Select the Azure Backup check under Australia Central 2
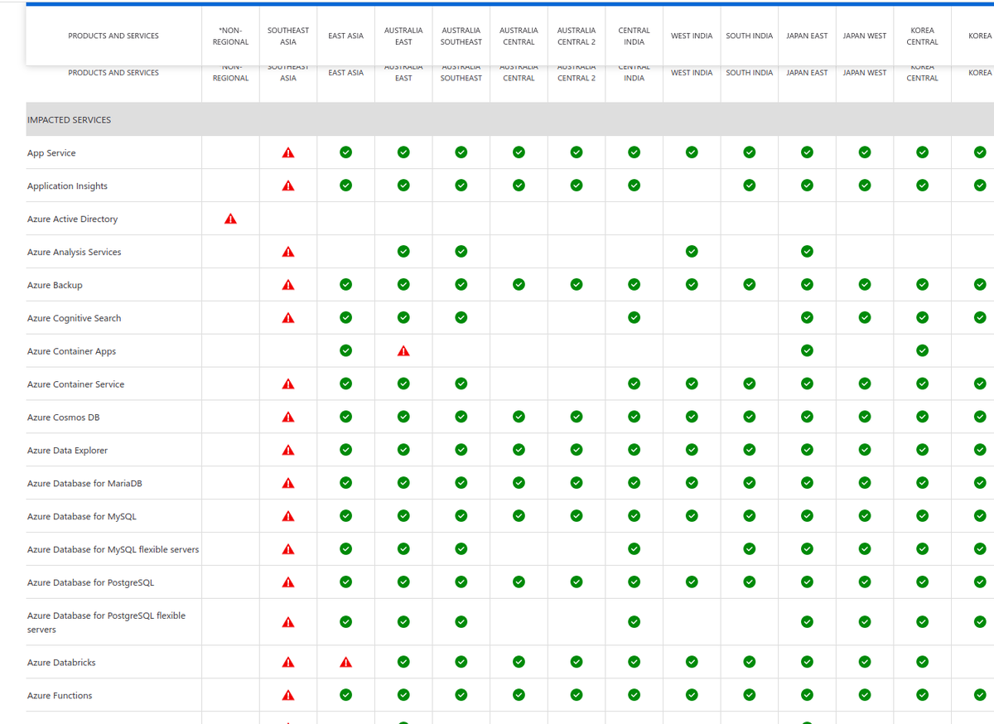This screenshot has height=724, width=994. point(577,284)
